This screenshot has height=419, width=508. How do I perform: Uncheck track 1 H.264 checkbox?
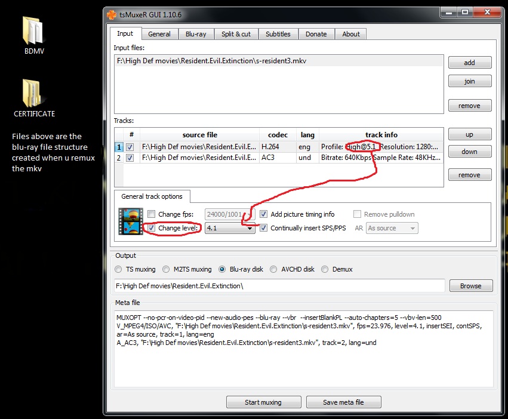tap(130, 147)
